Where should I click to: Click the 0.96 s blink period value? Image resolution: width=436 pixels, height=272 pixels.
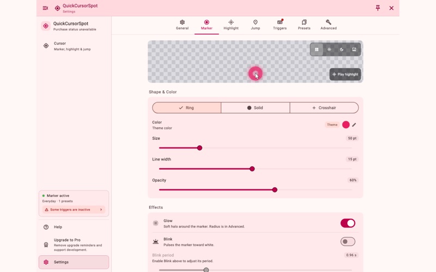(x=351, y=255)
